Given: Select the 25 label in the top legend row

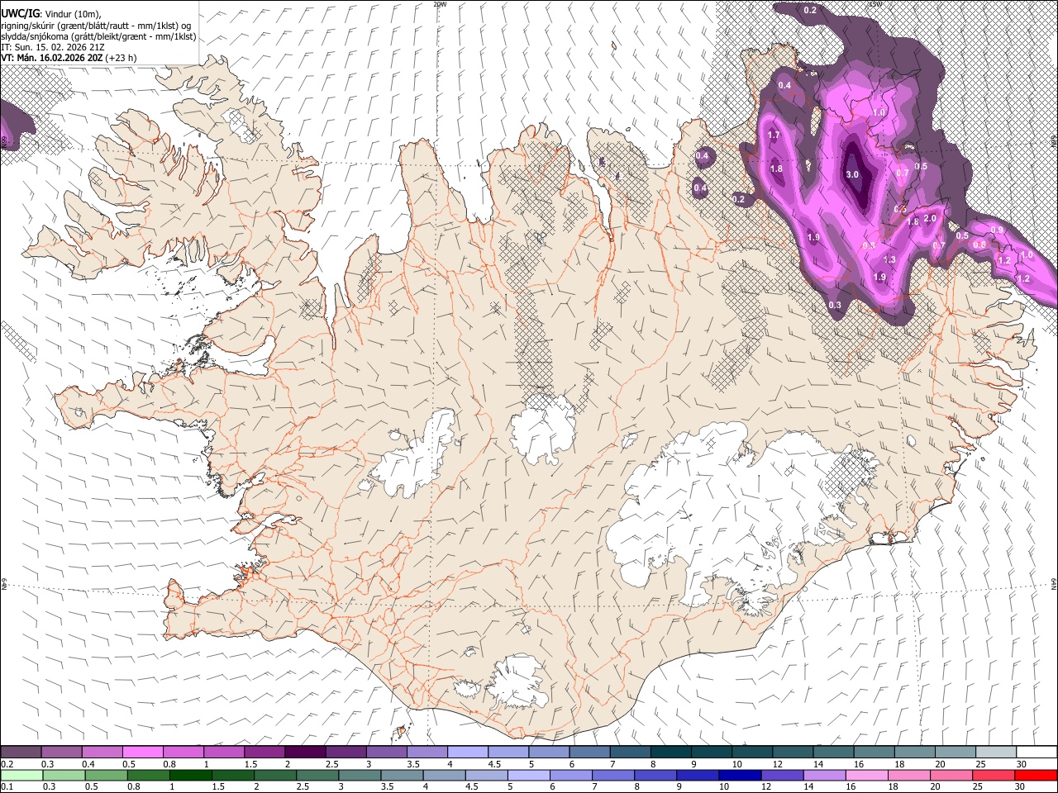Looking at the screenshot, I should point(980,764).
